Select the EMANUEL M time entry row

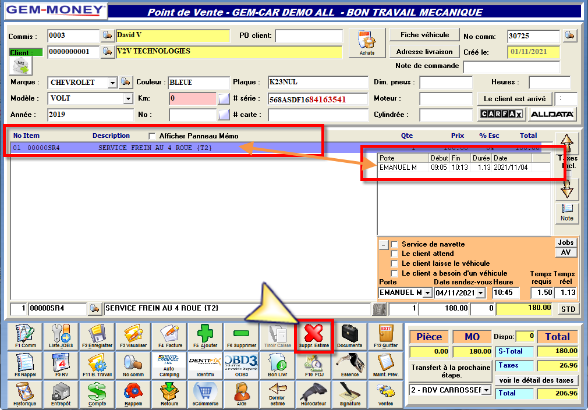[464, 167]
